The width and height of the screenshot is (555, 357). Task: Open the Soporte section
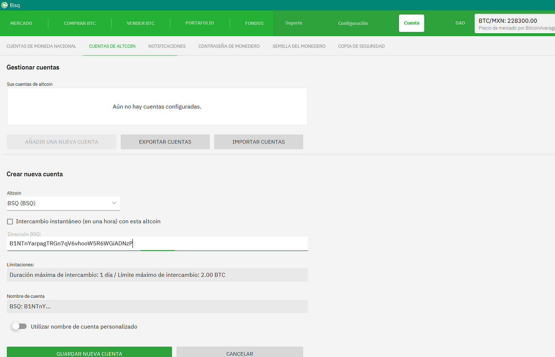[x=294, y=23]
